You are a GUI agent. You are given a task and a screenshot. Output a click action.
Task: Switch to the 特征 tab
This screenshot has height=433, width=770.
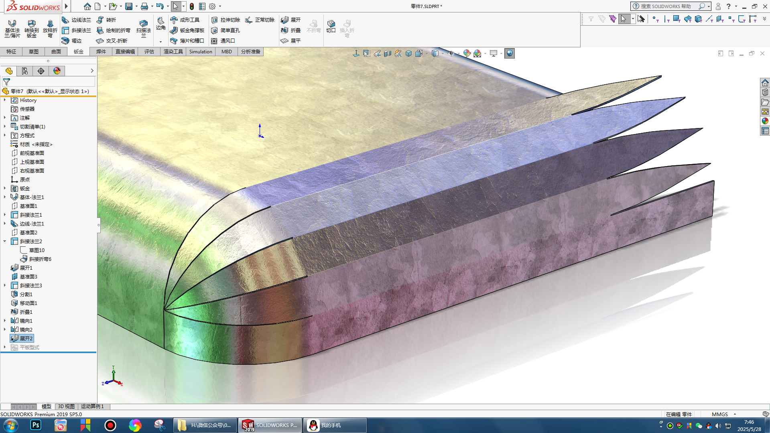click(11, 51)
